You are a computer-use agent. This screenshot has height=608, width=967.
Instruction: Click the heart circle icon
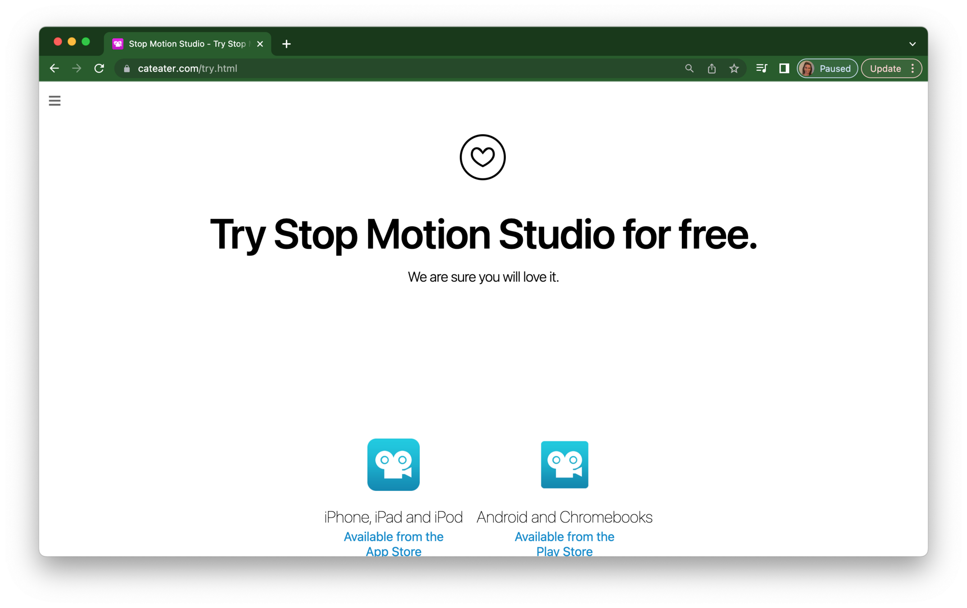pos(482,157)
